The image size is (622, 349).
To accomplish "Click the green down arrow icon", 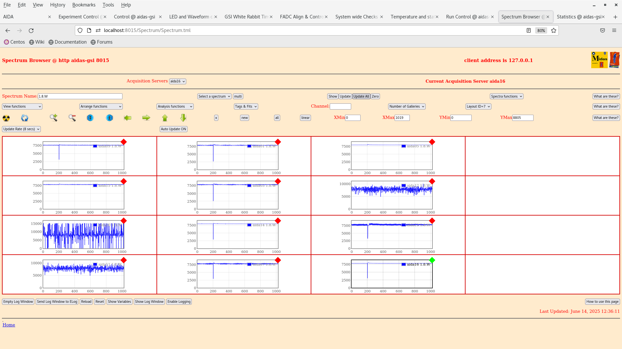I will (x=183, y=118).
